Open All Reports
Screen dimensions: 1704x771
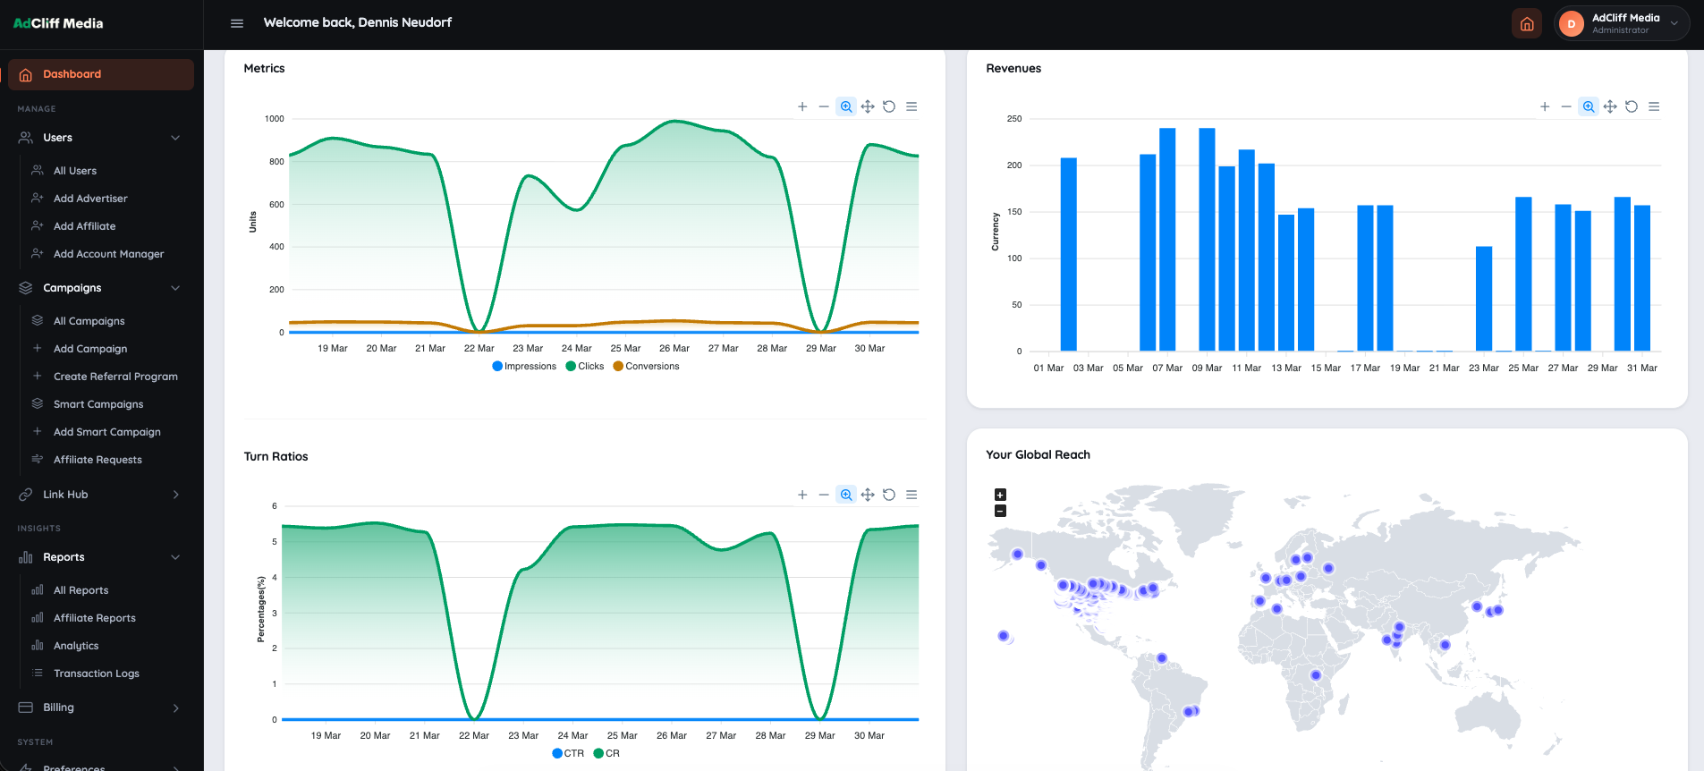tap(81, 590)
